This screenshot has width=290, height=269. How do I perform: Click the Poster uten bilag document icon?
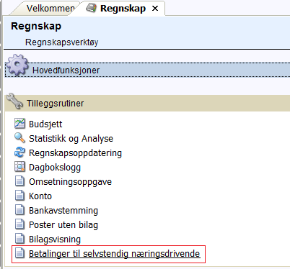point(19,224)
